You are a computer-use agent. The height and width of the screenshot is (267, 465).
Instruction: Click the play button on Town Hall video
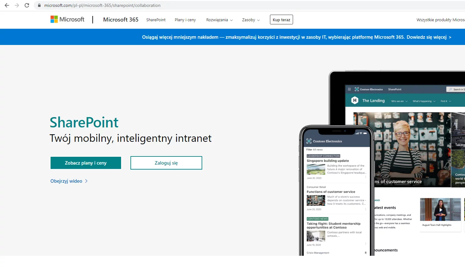(x=440, y=210)
